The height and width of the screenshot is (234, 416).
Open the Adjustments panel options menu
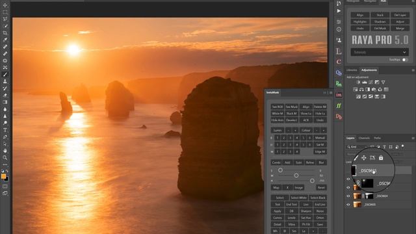click(x=413, y=70)
